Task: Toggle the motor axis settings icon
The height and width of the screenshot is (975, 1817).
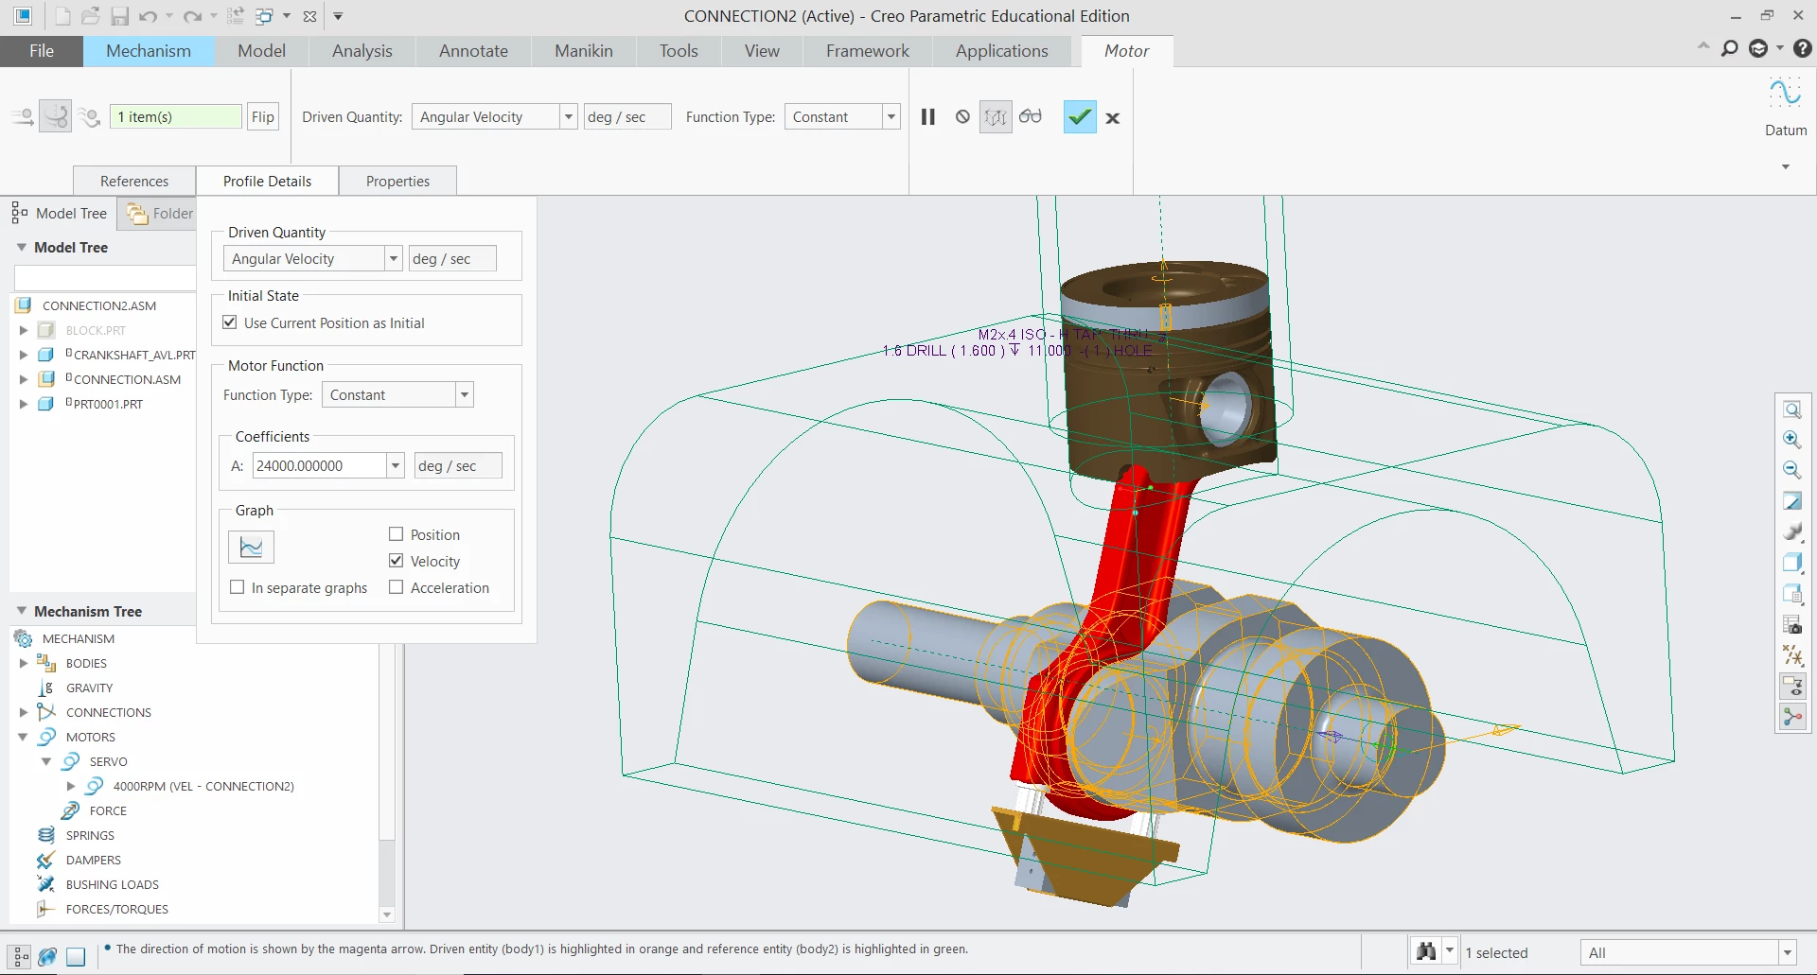Action: pos(996,117)
